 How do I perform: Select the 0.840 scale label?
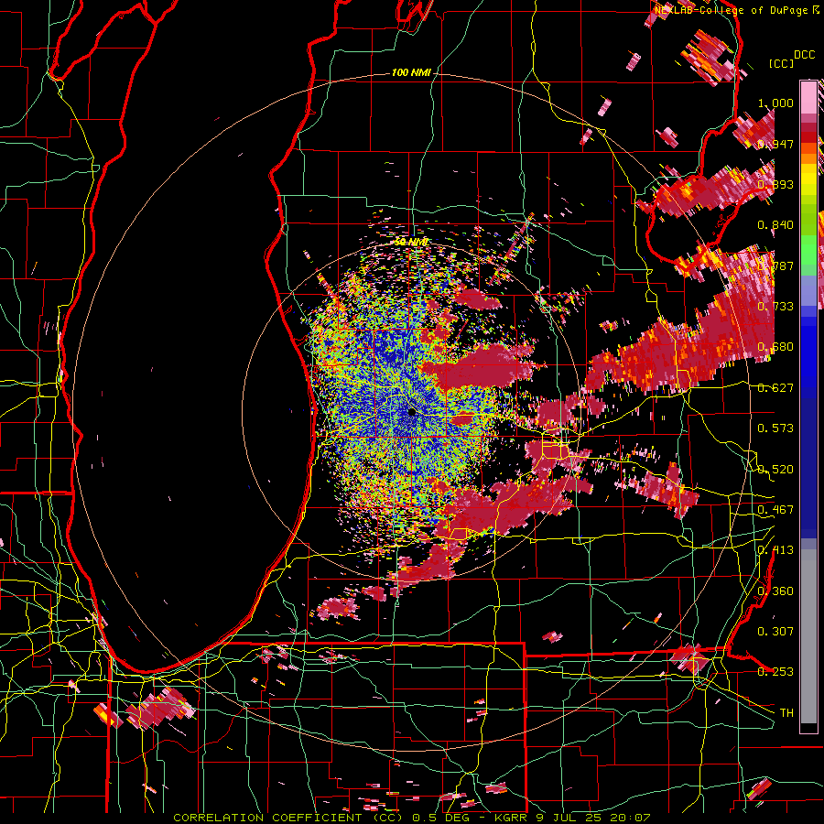pos(775,225)
